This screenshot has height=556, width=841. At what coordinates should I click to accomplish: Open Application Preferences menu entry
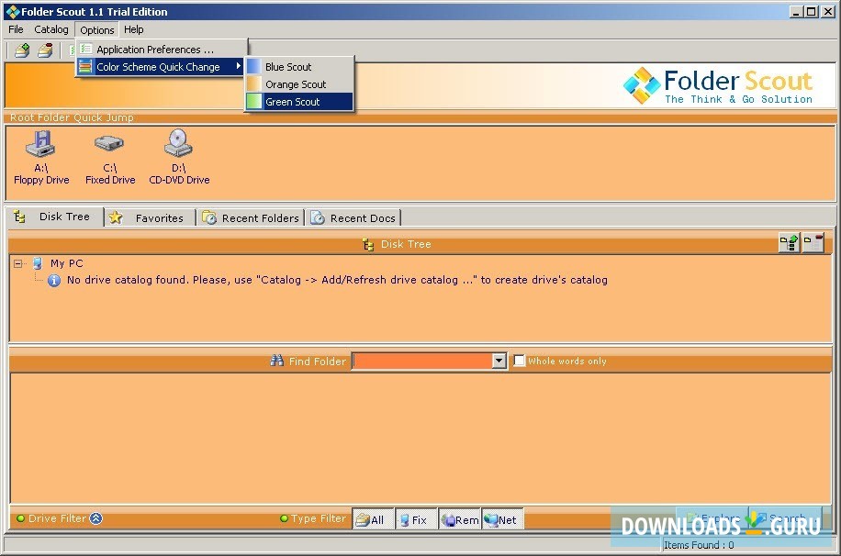point(160,50)
